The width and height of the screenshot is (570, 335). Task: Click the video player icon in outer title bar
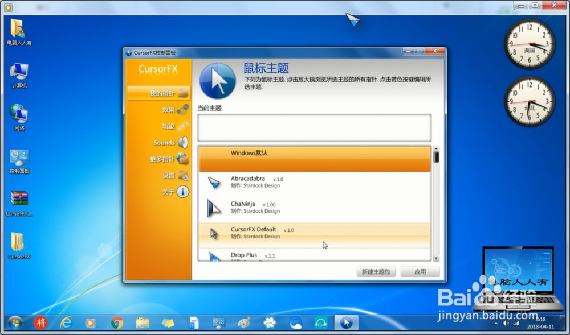point(9,7)
